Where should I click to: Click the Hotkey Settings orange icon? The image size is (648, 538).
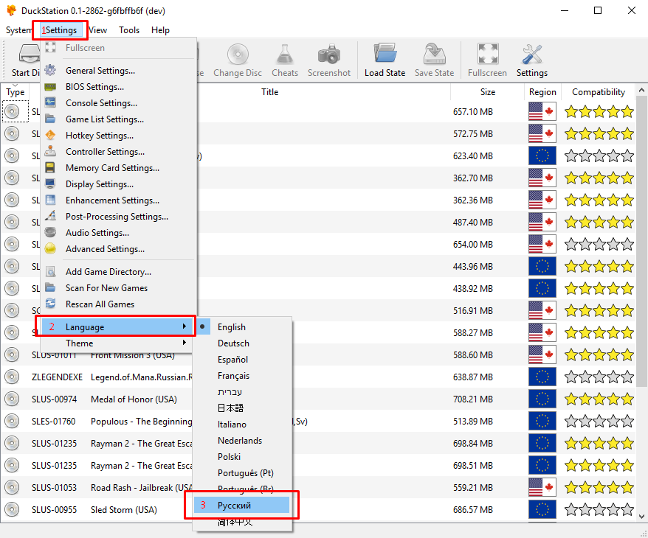point(50,136)
